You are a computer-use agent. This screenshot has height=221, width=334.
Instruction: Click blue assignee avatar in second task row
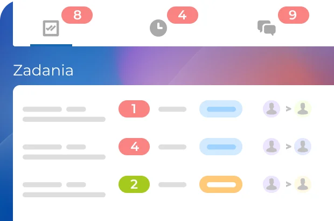tap(303, 147)
